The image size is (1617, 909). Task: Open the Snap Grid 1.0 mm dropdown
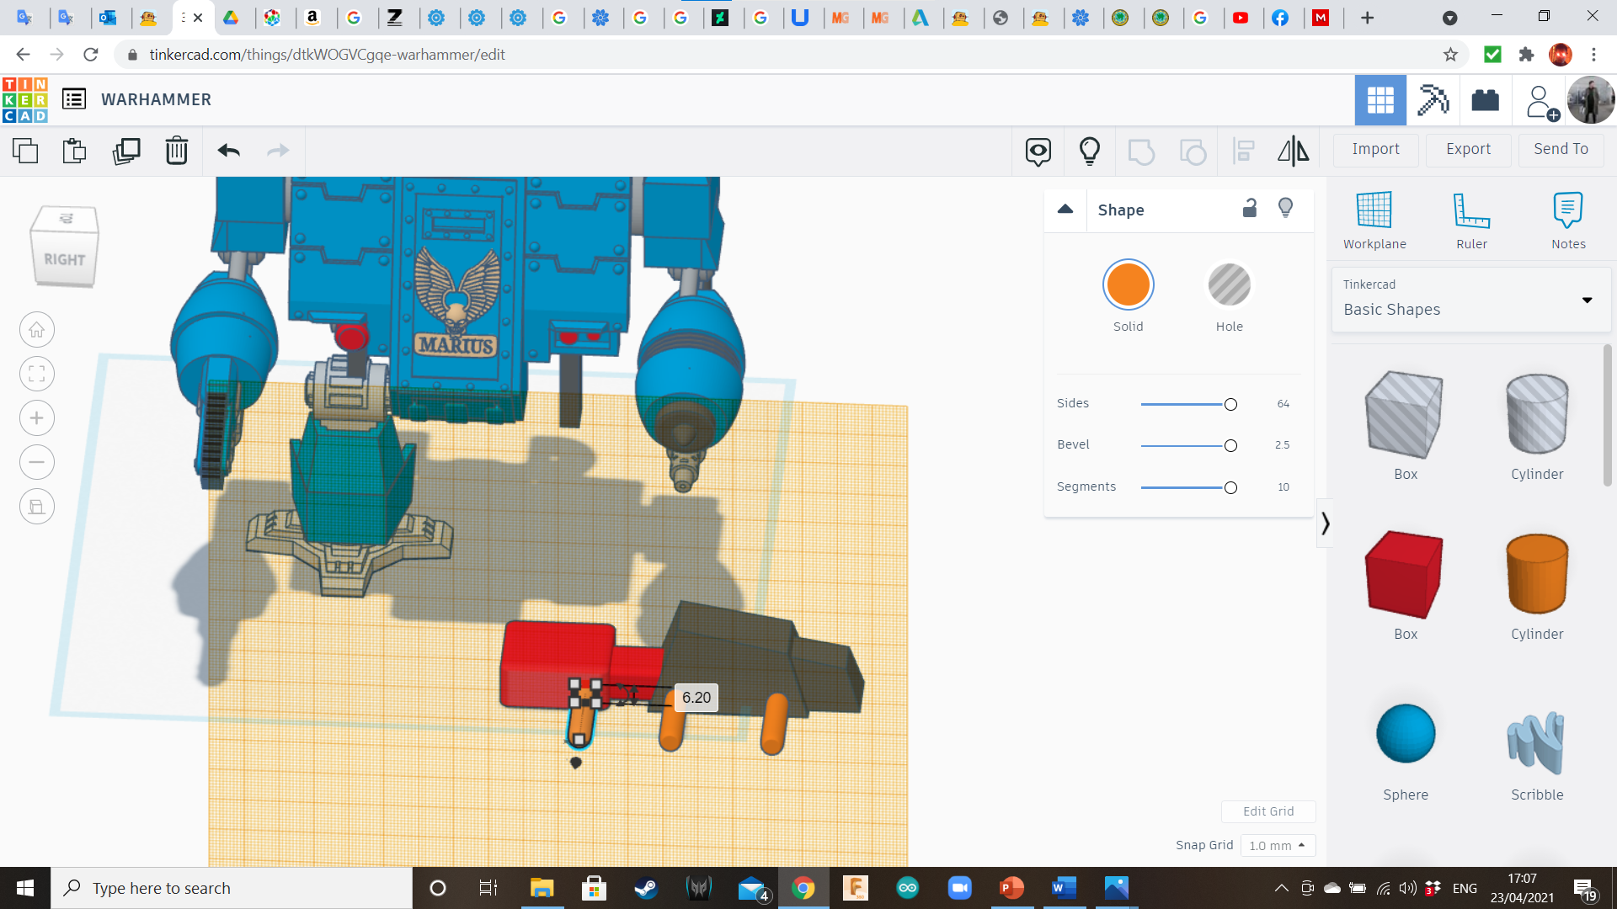point(1277,845)
